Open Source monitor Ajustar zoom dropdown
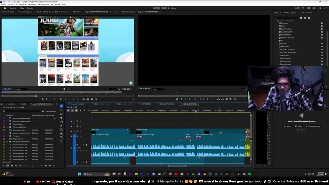 pyautogui.click(x=22, y=89)
